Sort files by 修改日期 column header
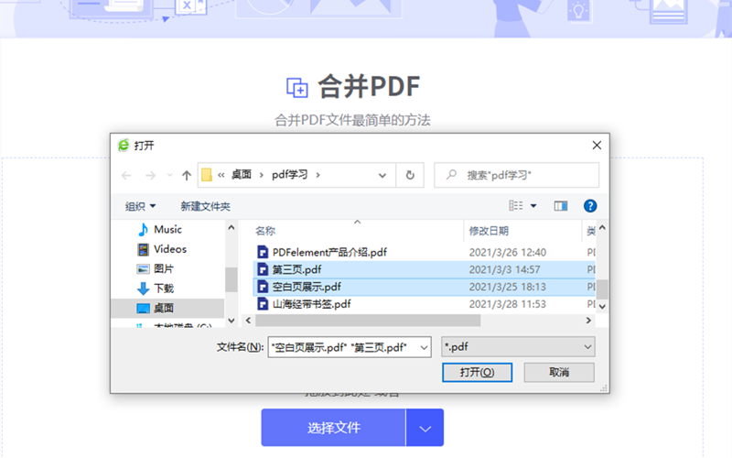732x458 pixels. click(489, 231)
